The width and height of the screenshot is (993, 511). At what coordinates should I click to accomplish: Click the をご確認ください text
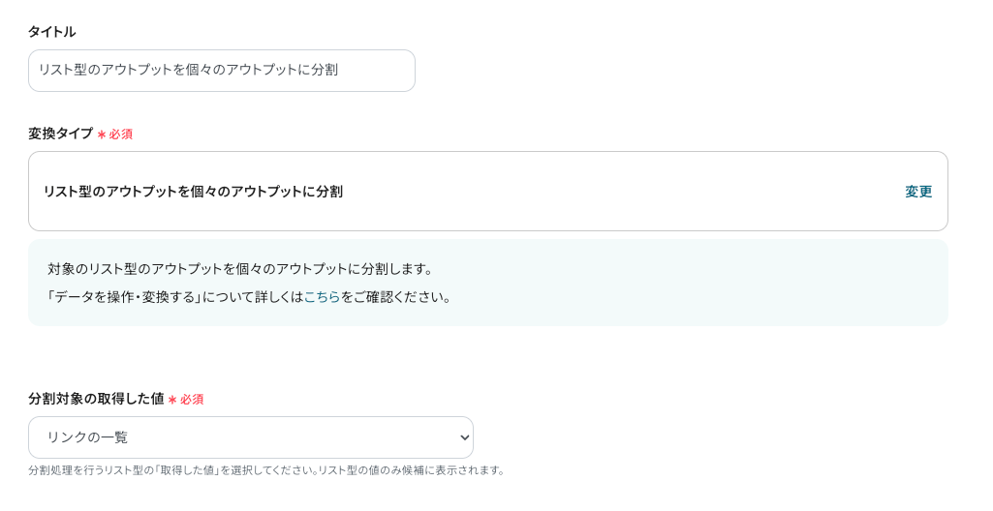(x=397, y=297)
